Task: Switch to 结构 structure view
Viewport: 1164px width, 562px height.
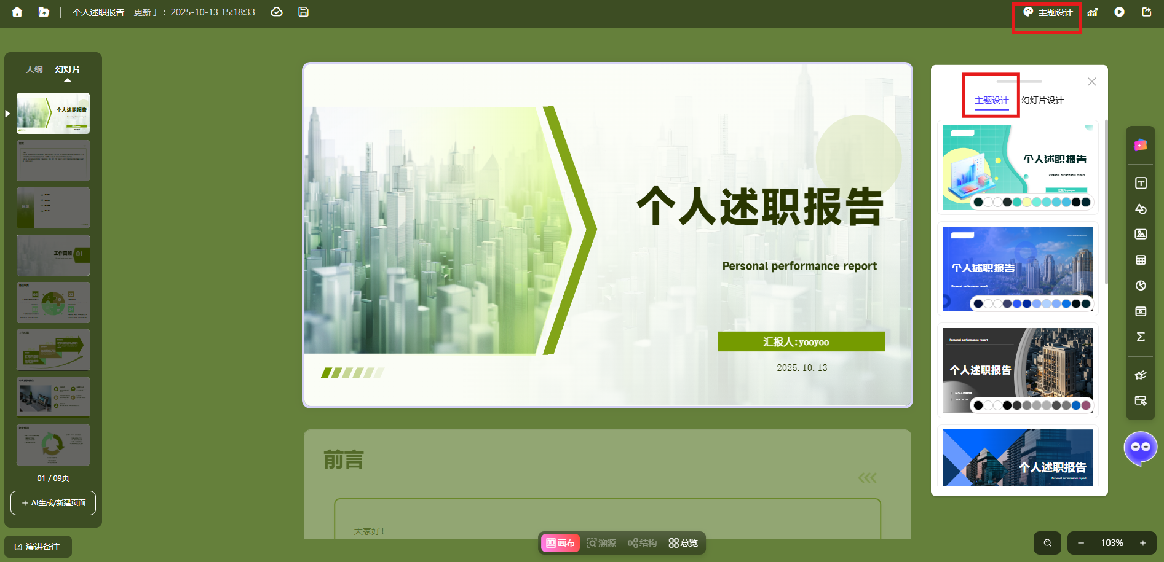Action: 642,543
